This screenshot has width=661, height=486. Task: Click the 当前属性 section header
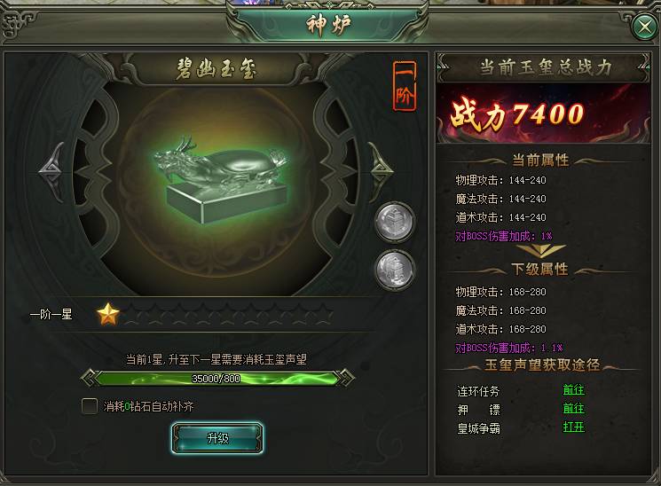point(540,161)
